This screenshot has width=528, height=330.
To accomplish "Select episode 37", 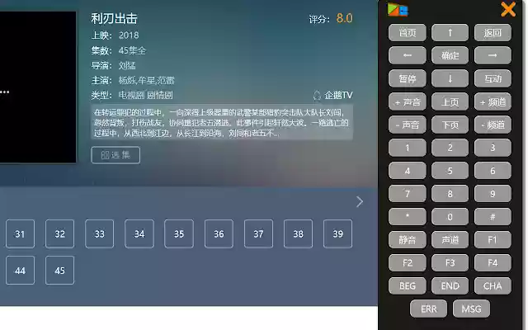I will (258, 234).
